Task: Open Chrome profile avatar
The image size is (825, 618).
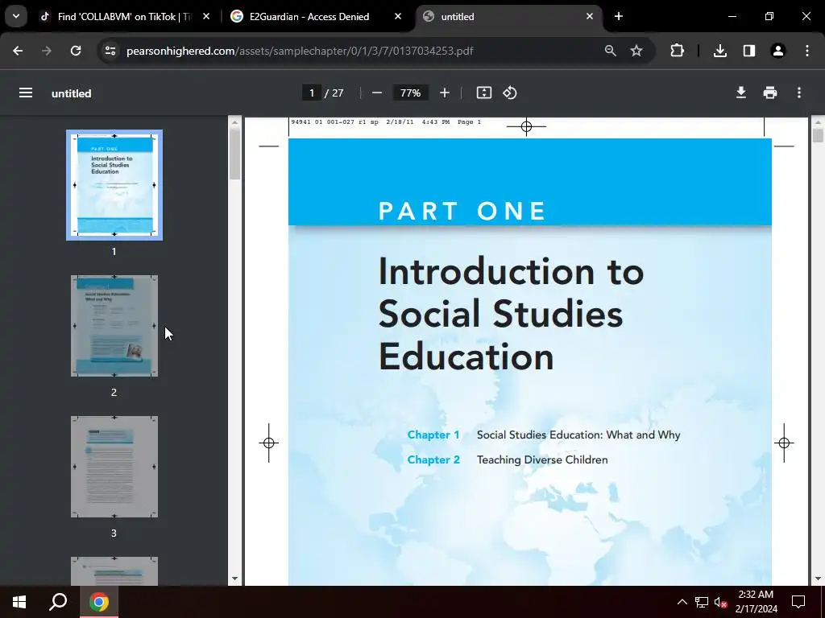Action: click(778, 51)
